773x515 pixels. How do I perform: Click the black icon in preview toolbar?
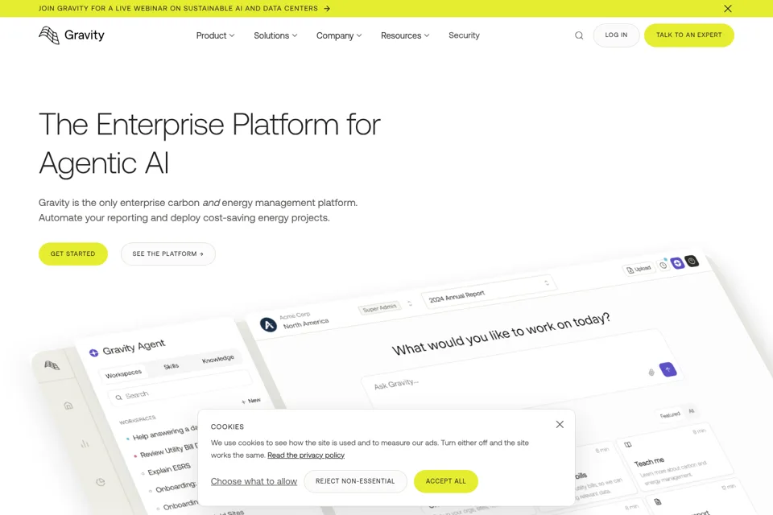point(692,261)
